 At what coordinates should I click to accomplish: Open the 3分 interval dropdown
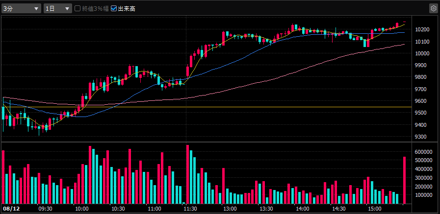pyautogui.click(x=21, y=9)
